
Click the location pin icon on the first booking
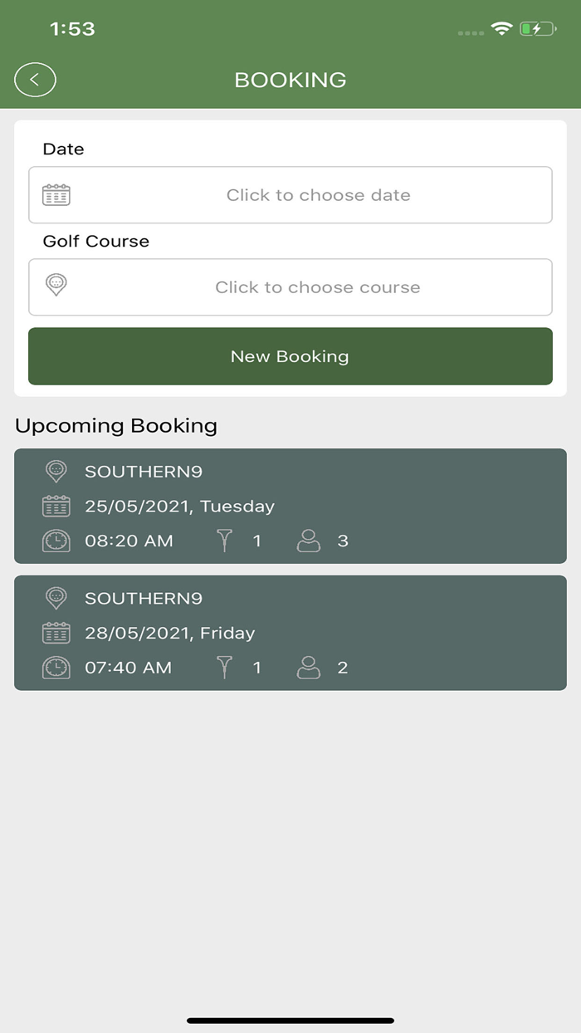pyautogui.click(x=55, y=471)
